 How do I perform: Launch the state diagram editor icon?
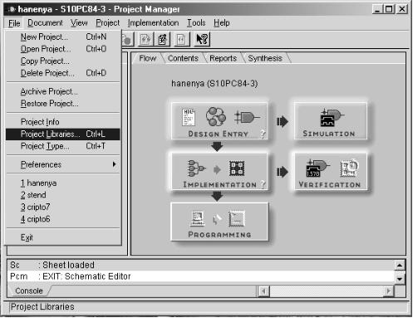tap(216, 116)
